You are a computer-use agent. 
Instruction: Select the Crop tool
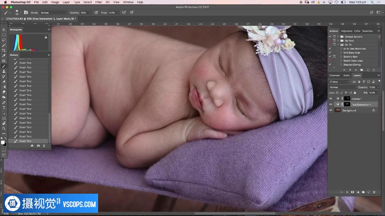coord(4,50)
